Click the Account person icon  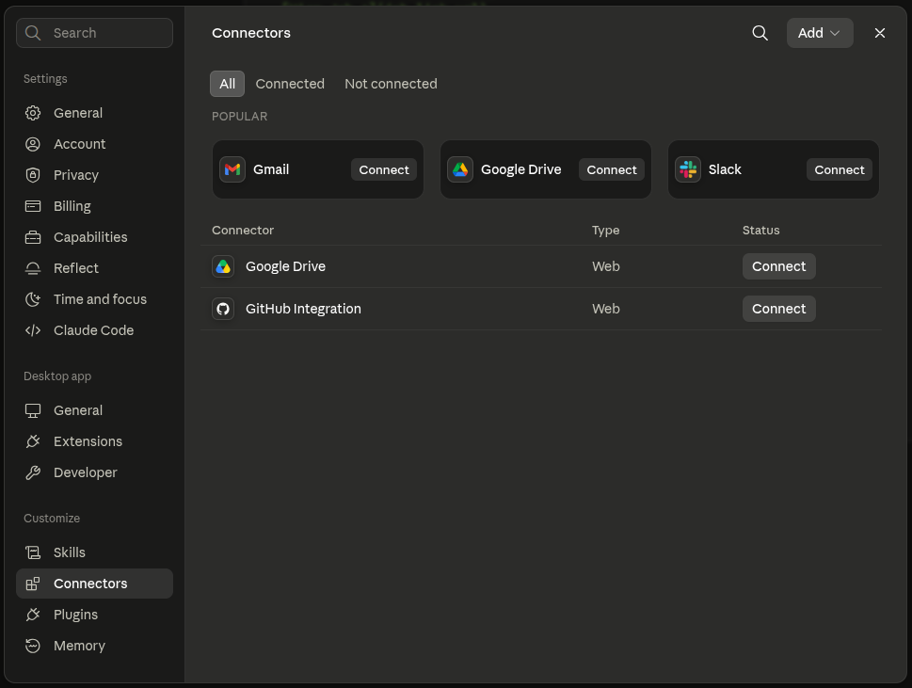(33, 144)
